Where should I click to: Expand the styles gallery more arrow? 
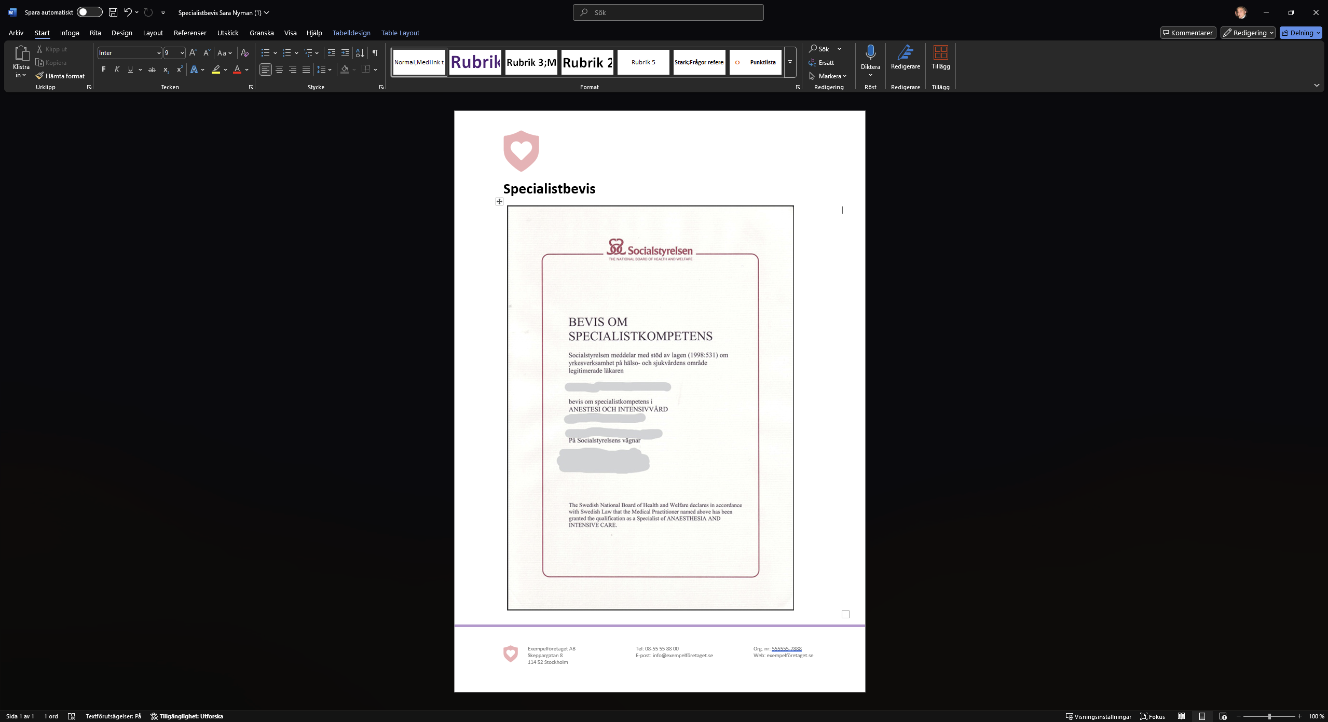point(790,62)
